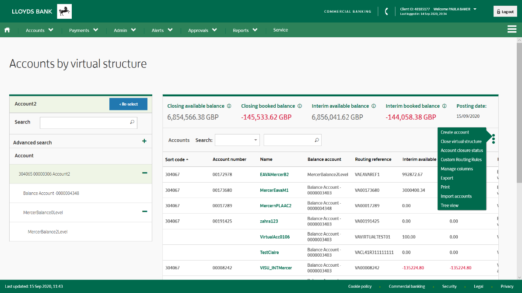Viewport: 522px width, 293px height.
Task: Click info icon beside Closing available balance
Action: pos(229,106)
